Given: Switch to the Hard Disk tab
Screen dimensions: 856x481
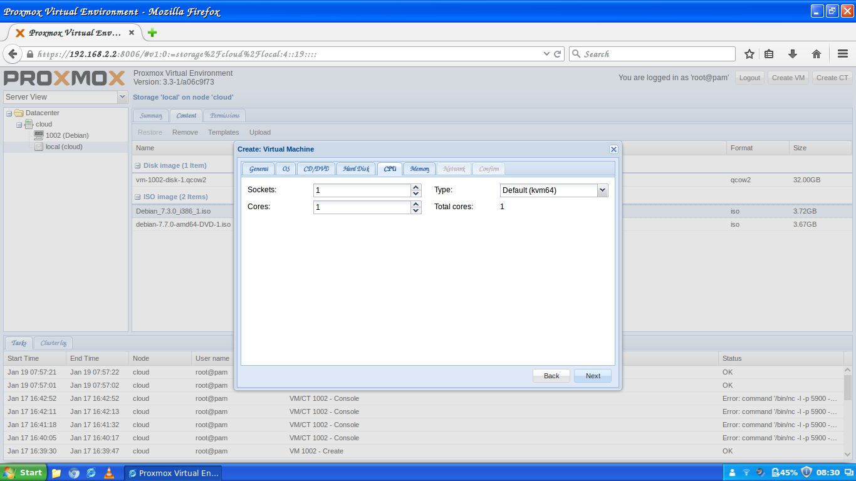Looking at the screenshot, I should [356, 169].
